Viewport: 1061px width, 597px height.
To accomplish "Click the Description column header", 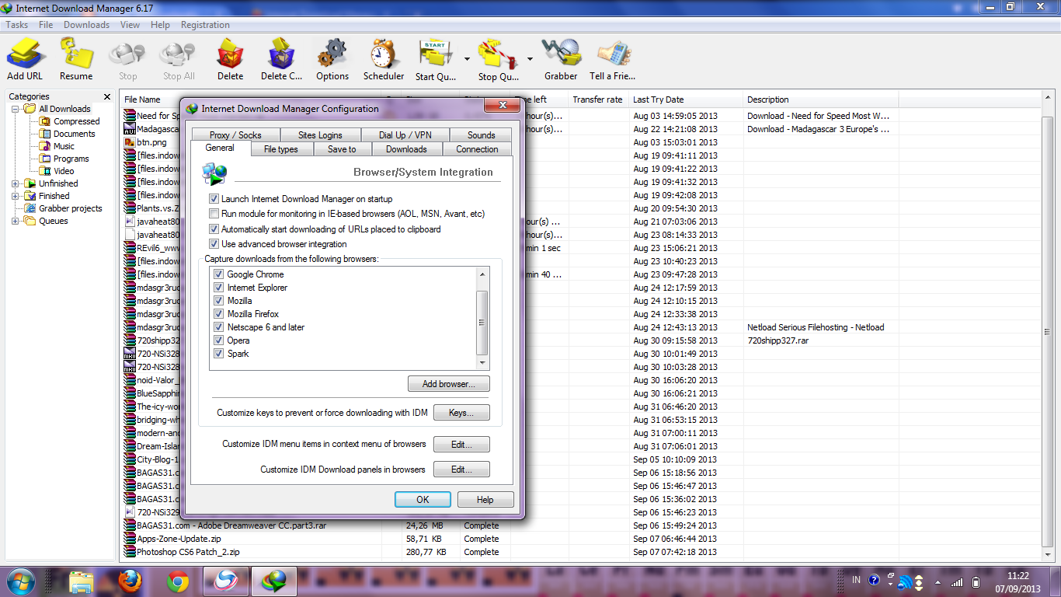I will (821, 99).
